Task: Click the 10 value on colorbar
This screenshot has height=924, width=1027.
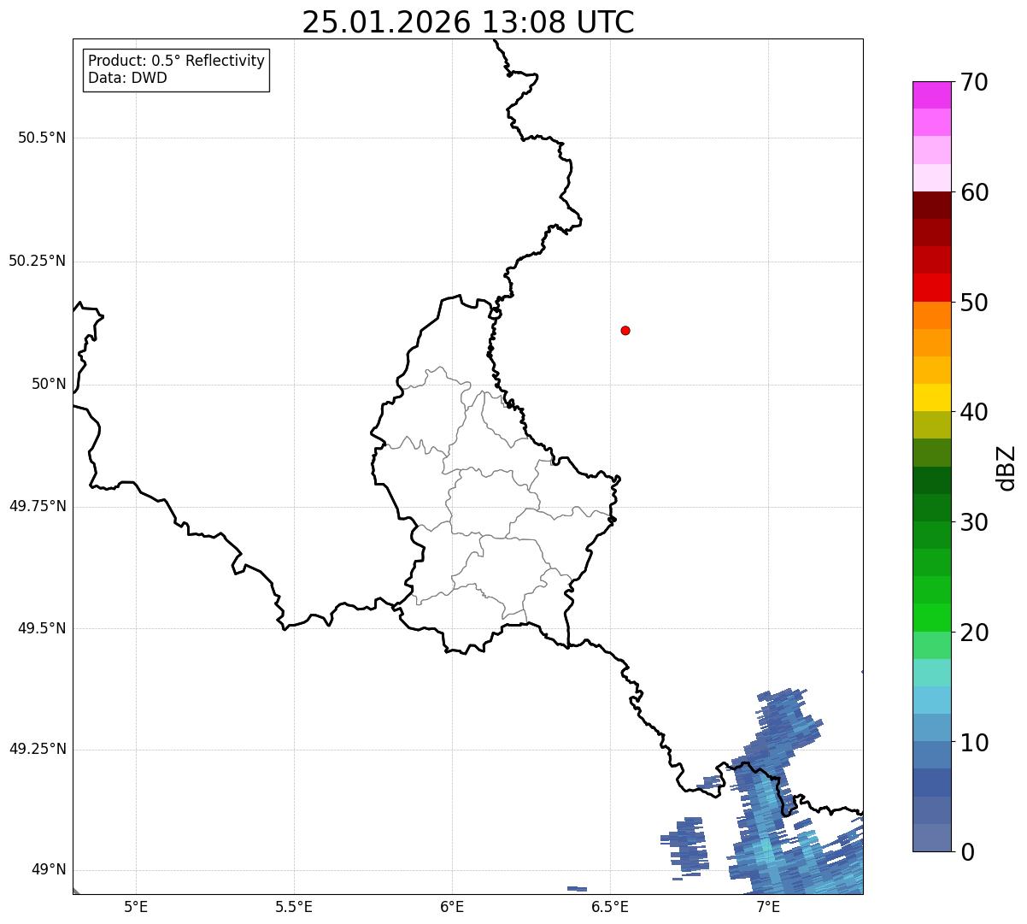Action: (x=974, y=743)
